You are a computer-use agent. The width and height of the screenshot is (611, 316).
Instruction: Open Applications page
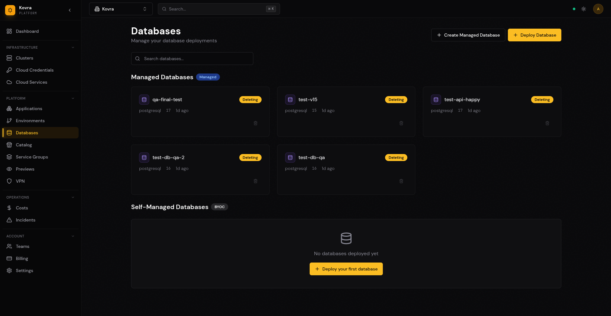[x=40, y=109]
